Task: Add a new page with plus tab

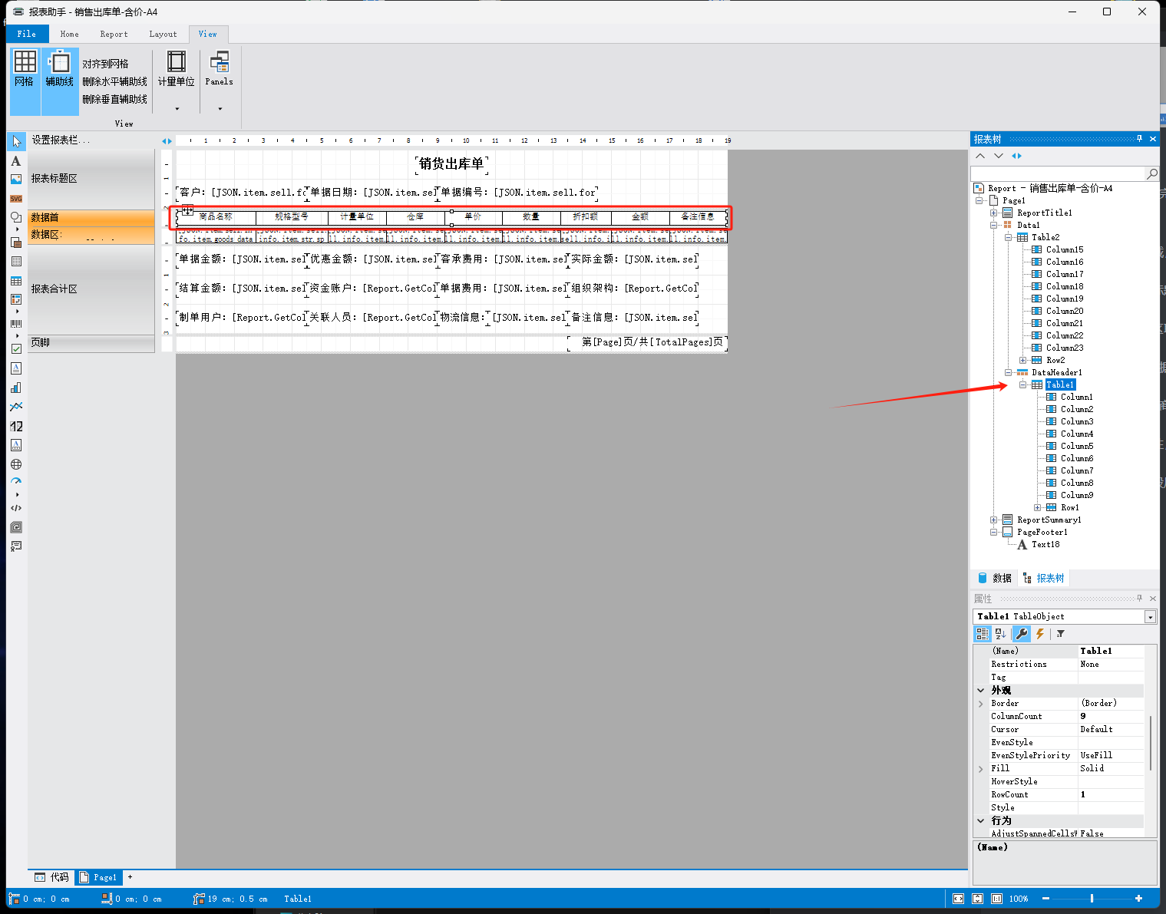Action: [130, 876]
